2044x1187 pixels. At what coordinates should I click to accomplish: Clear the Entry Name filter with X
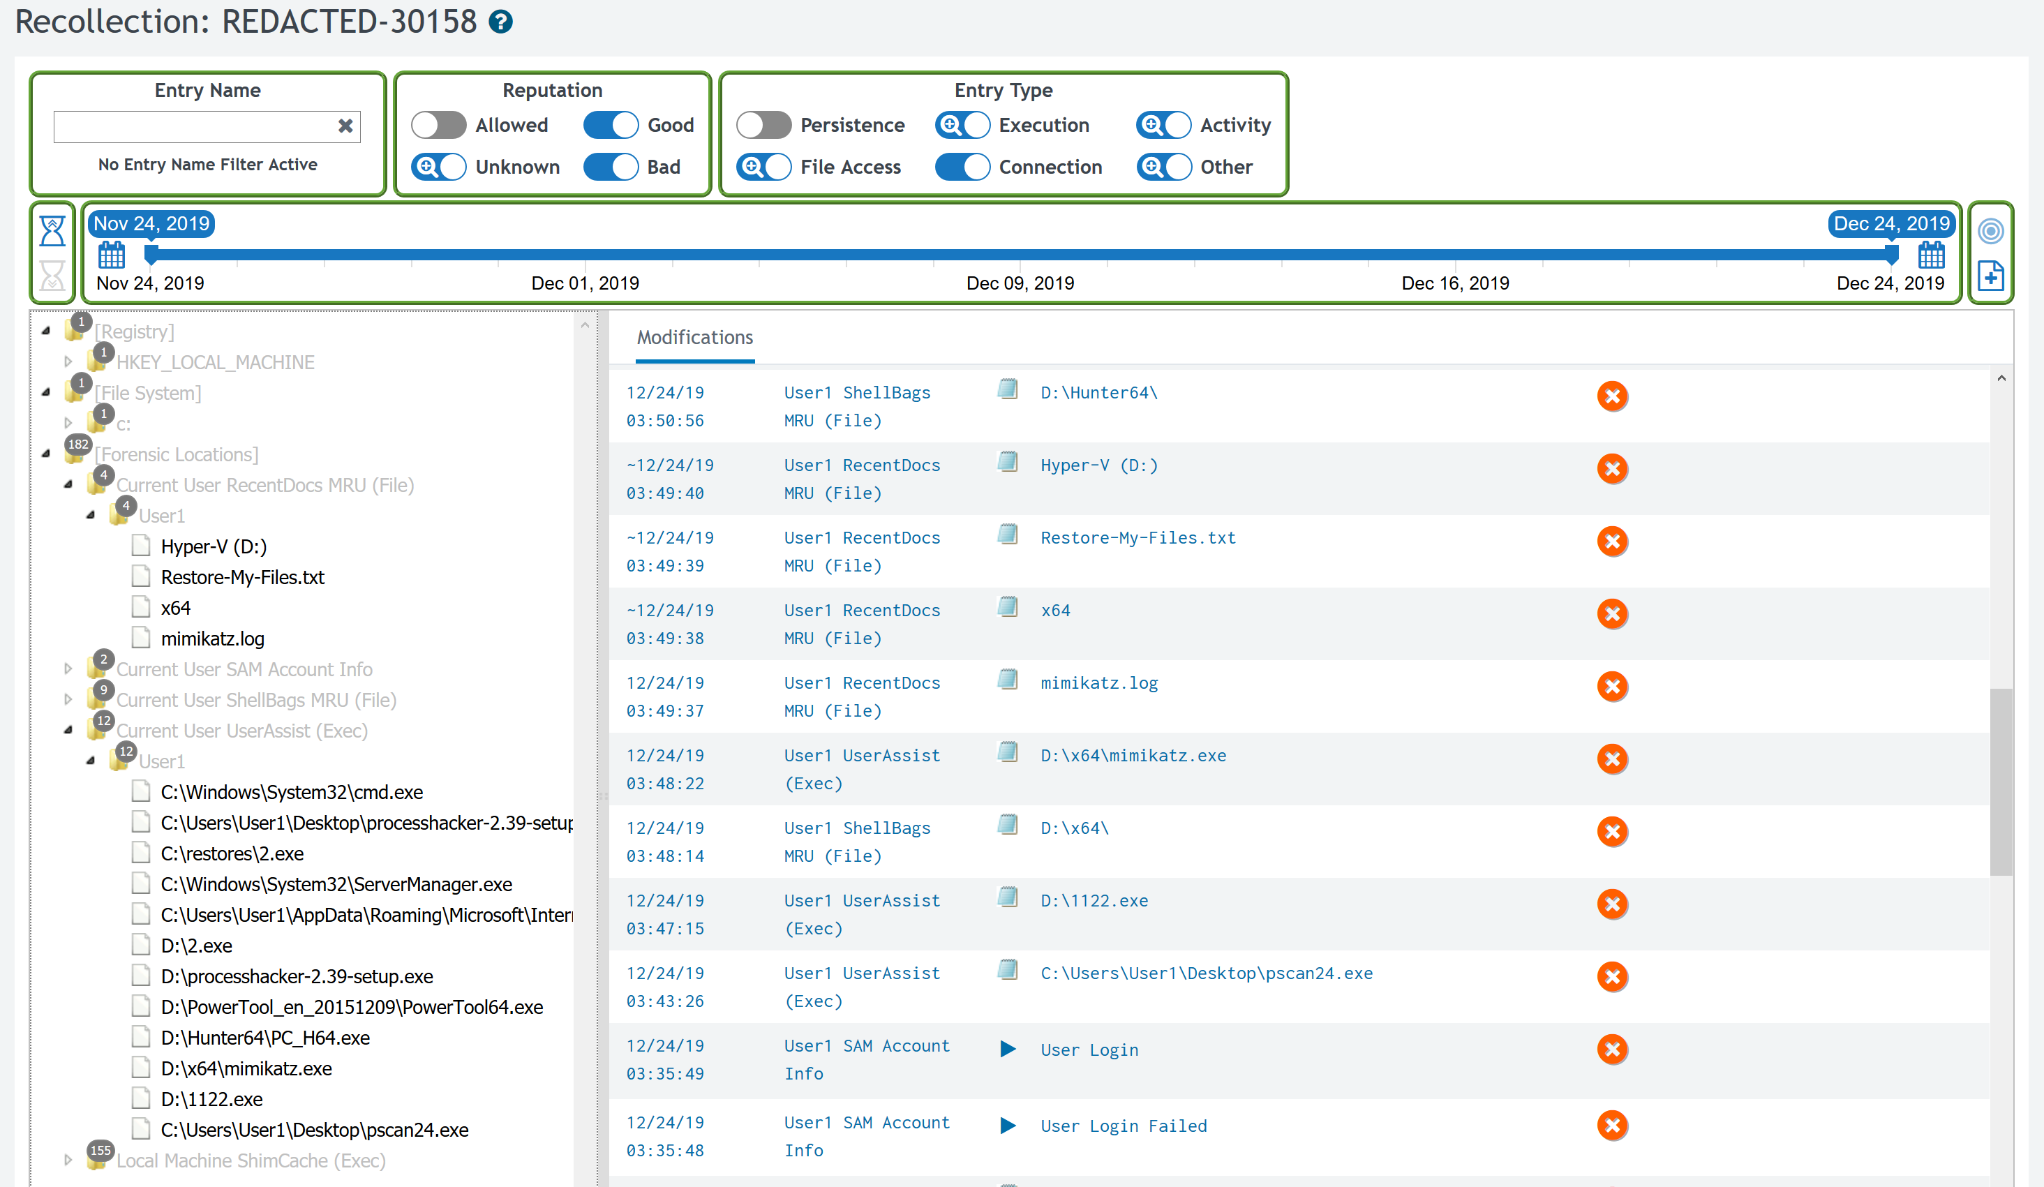coord(345,126)
